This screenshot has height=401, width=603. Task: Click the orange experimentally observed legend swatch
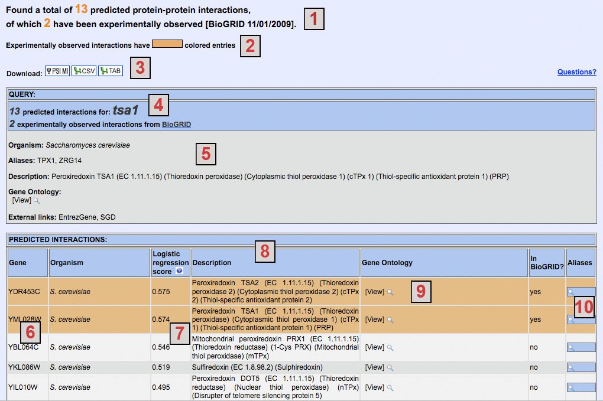coord(167,45)
